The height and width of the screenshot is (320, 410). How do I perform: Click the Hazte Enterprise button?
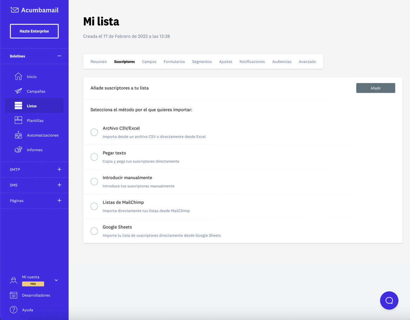(x=34, y=31)
